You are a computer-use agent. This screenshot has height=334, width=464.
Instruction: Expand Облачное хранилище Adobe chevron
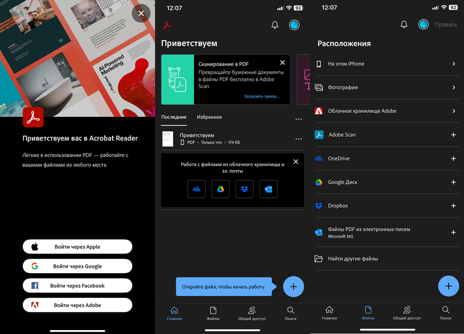[454, 111]
